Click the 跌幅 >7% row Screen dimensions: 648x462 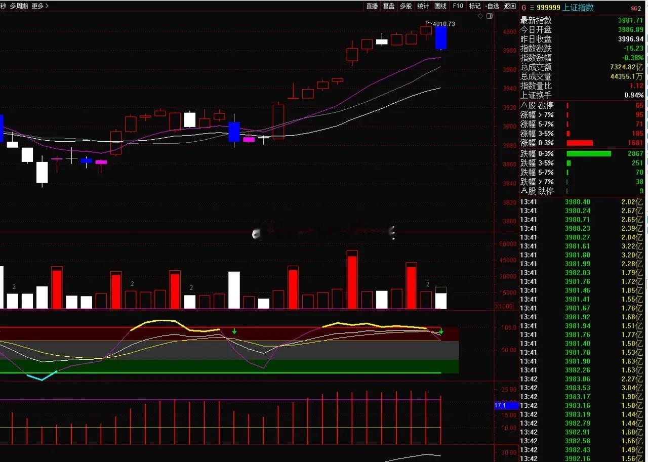[x=583, y=182]
